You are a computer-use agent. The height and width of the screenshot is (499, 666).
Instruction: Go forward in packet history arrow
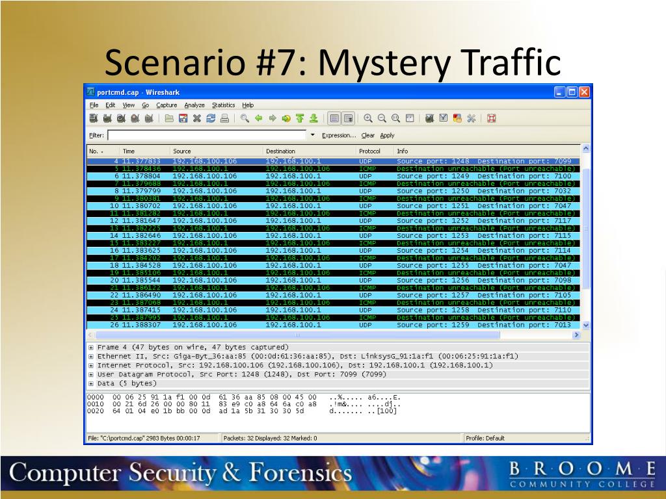tap(273, 118)
